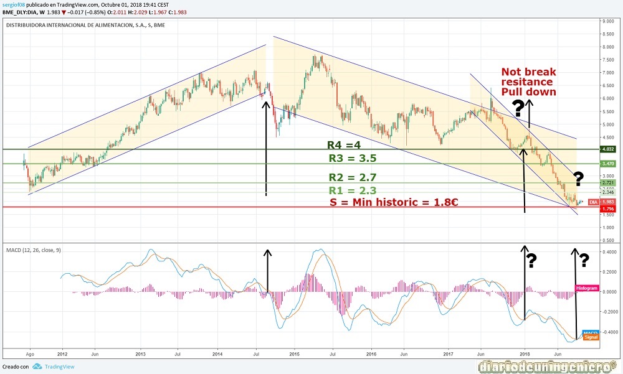The width and height of the screenshot is (623, 374).
Task: Select the red 1.796 support price label
Action: [589, 208]
